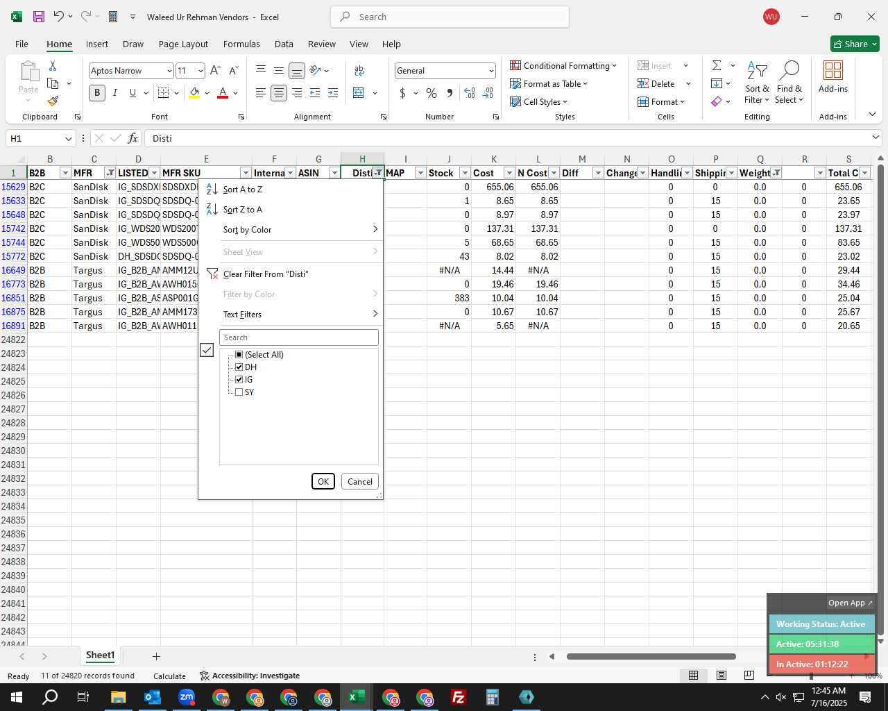This screenshot has height=711, width=888.
Task: Apply Center horizontal alignment
Action: [279, 93]
